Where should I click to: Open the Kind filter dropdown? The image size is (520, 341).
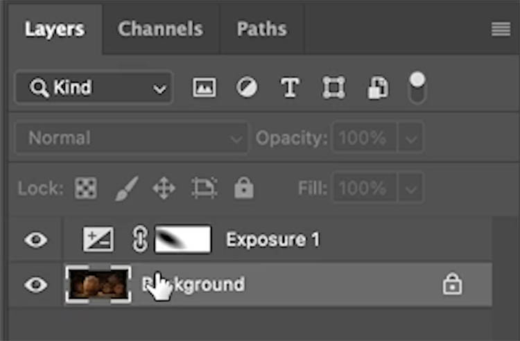[94, 88]
